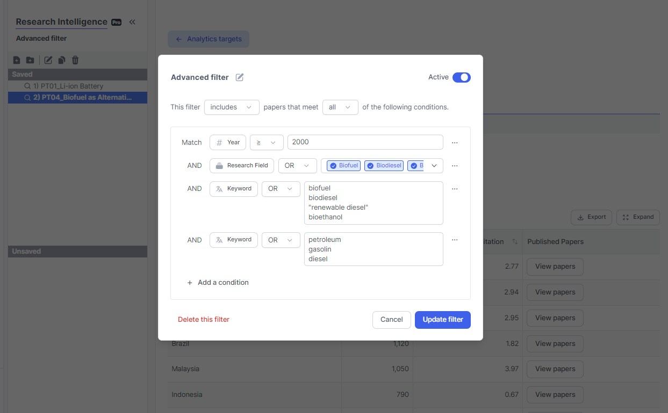Add a new folder in the filter sidebar
This screenshot has width=668, height=413.
click(x=30, y=60)
